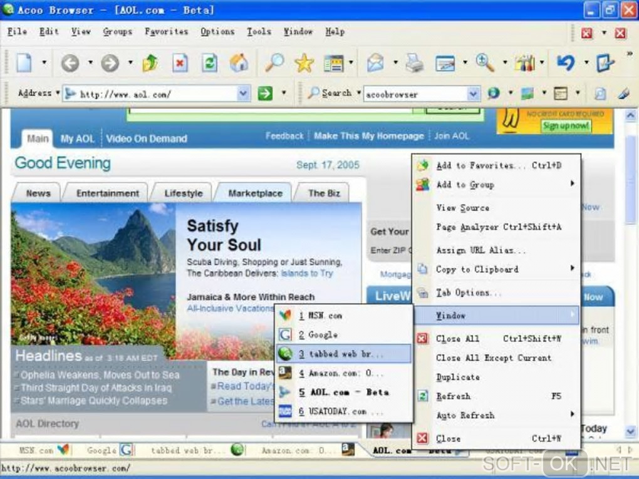Image resolution: width=639 pixels, height=479 pixels.
Task: Click the Print icon
Action: 415,63
